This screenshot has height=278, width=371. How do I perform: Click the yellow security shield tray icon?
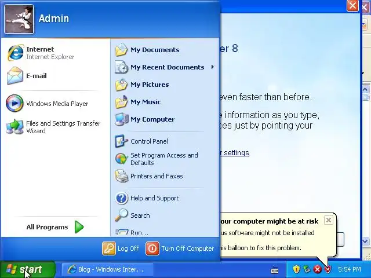296,269
